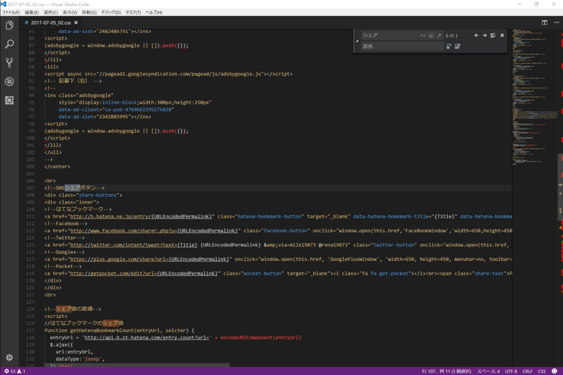The image size is (563, 375).
Task: Open the デバッグ(D) menu
Action: [x=111, y=12]
